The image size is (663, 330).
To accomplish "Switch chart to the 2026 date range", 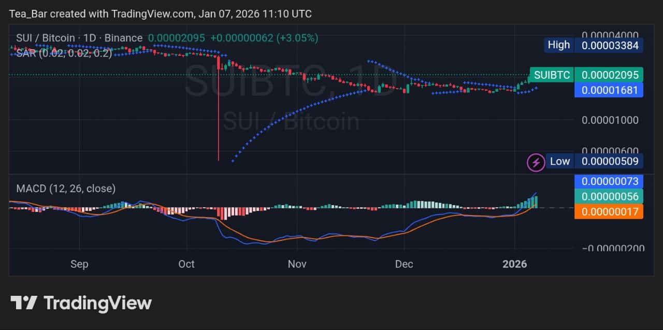I will tap(515, 264).
